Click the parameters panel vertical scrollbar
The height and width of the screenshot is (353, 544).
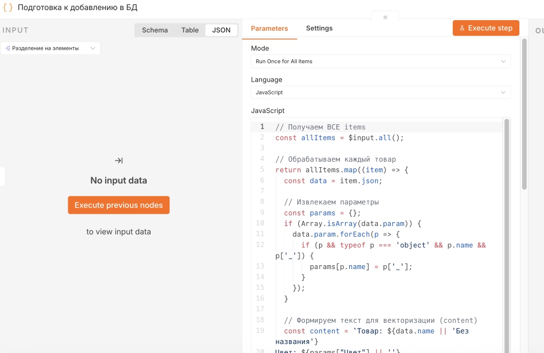pos(524,115)
